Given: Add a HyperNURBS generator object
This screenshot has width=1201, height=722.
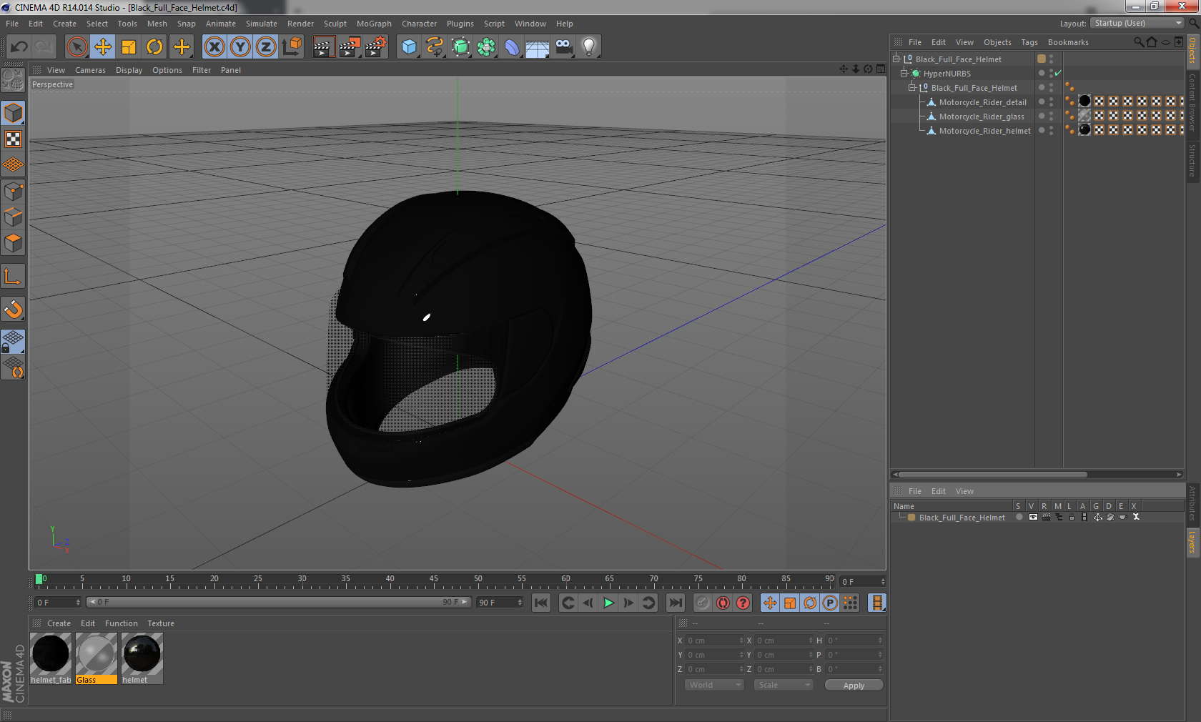Looking at the screenshot, I should pos(461,47).
